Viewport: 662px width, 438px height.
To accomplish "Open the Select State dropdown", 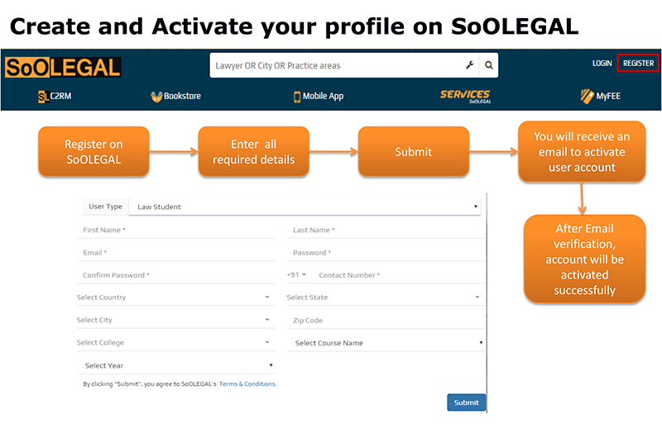I will [x=383, y=298].
